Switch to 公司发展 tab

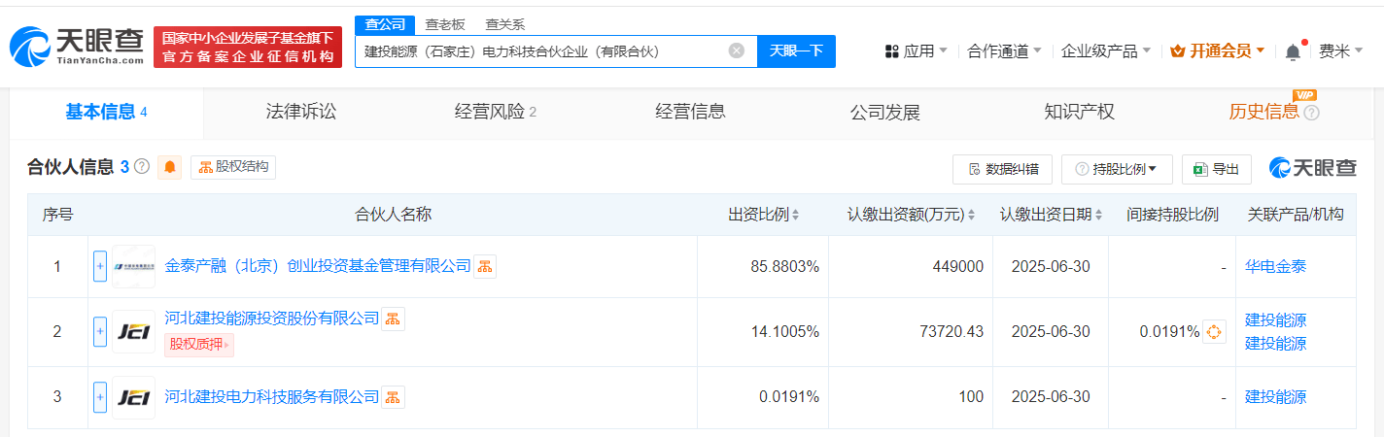coord(884,112)
